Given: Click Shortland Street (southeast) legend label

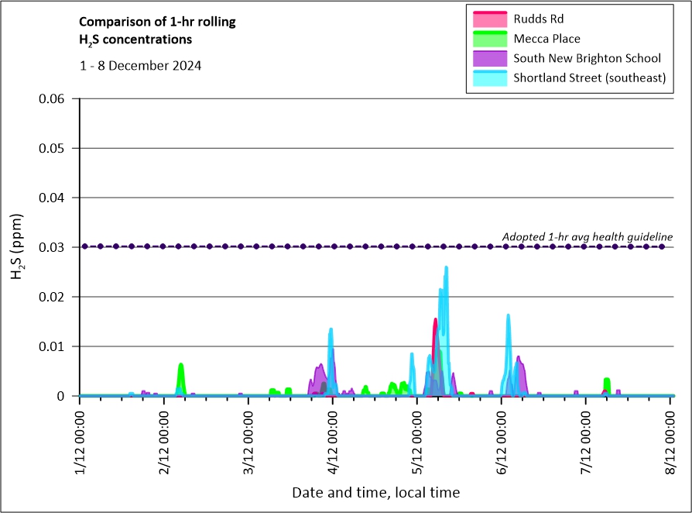Looking at the screenshot, I should [x=589, y=77].
